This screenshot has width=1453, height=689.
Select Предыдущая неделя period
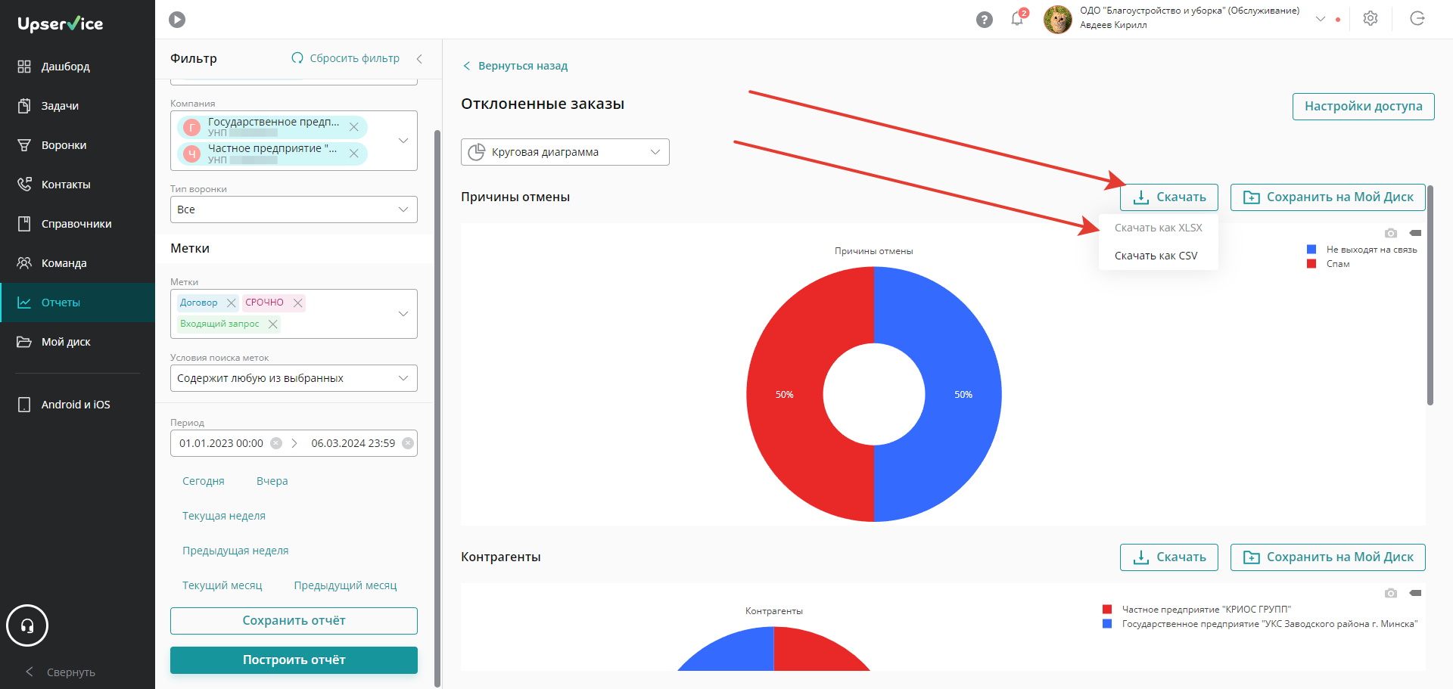click(235, 551)
